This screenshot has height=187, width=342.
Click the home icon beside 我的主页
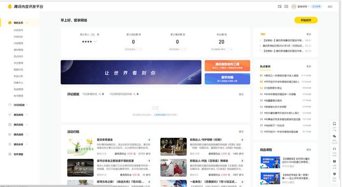coord(10,23)
